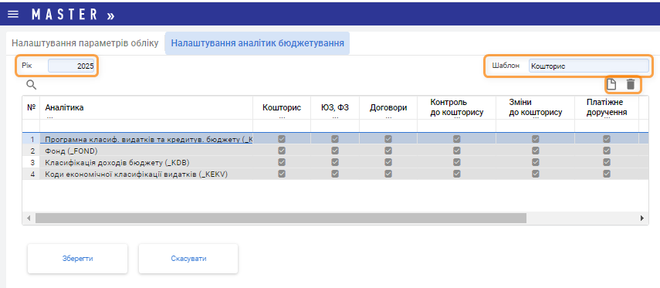Toggle Платіжне доручення checkbox for _KEKV
The image size is (660, 288).
click(607, 174)
